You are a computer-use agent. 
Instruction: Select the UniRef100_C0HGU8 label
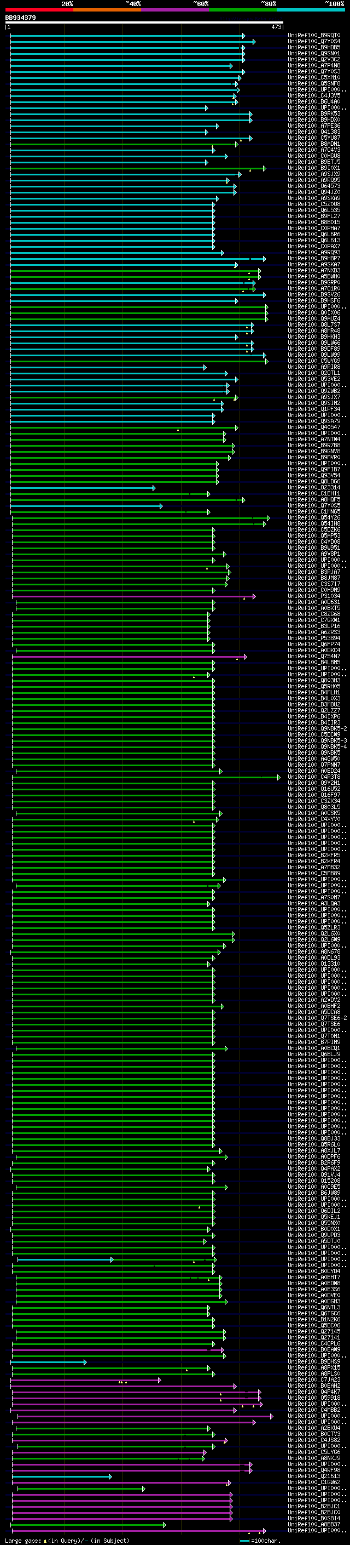tap(314, 156)
